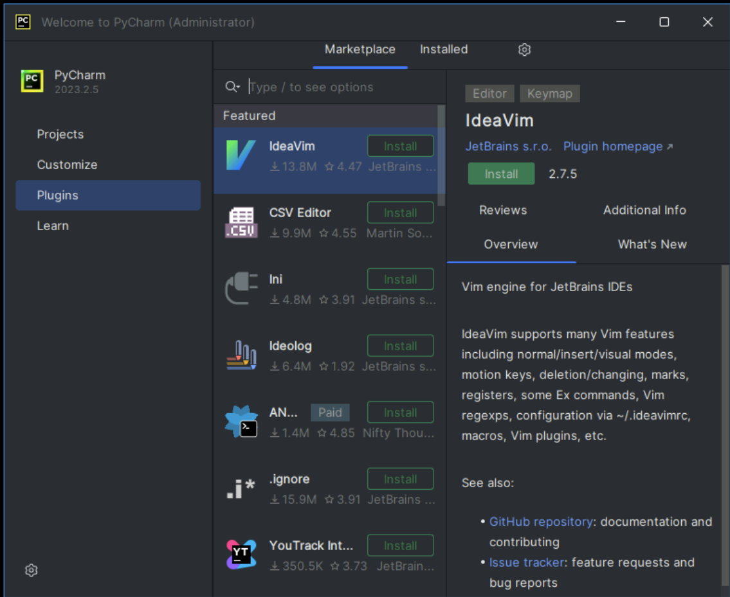730x597 pixels.
Task: Click the green Install button for version 2.7.5
Action: 501,174
